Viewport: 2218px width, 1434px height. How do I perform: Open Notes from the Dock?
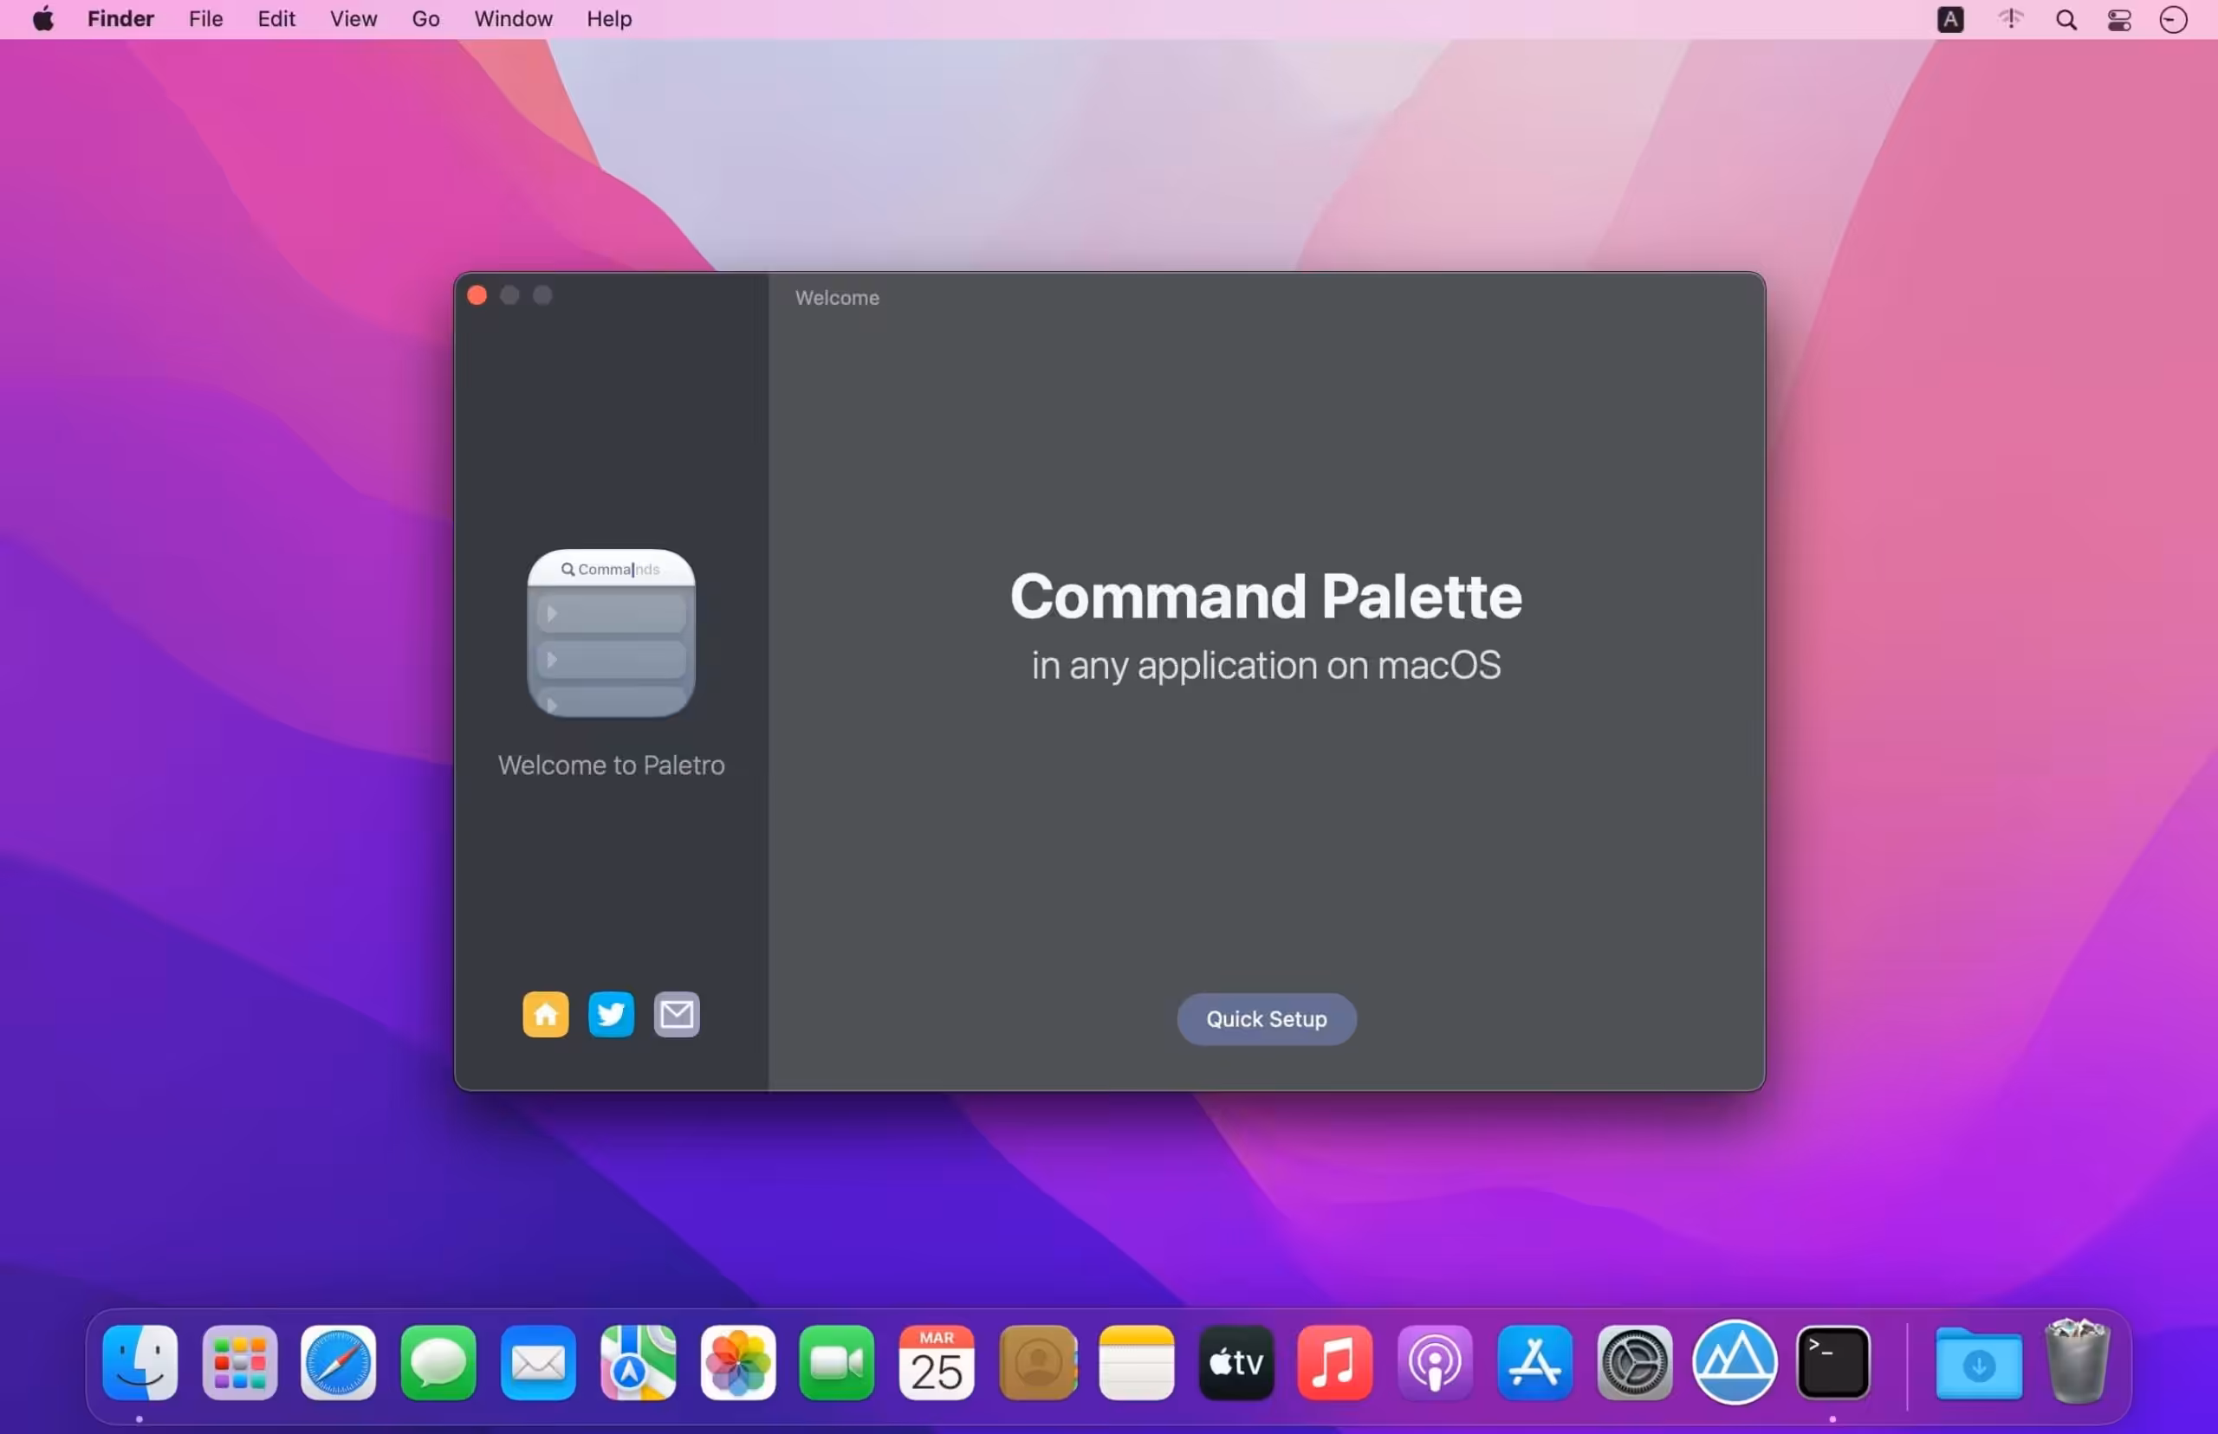1137,1362
